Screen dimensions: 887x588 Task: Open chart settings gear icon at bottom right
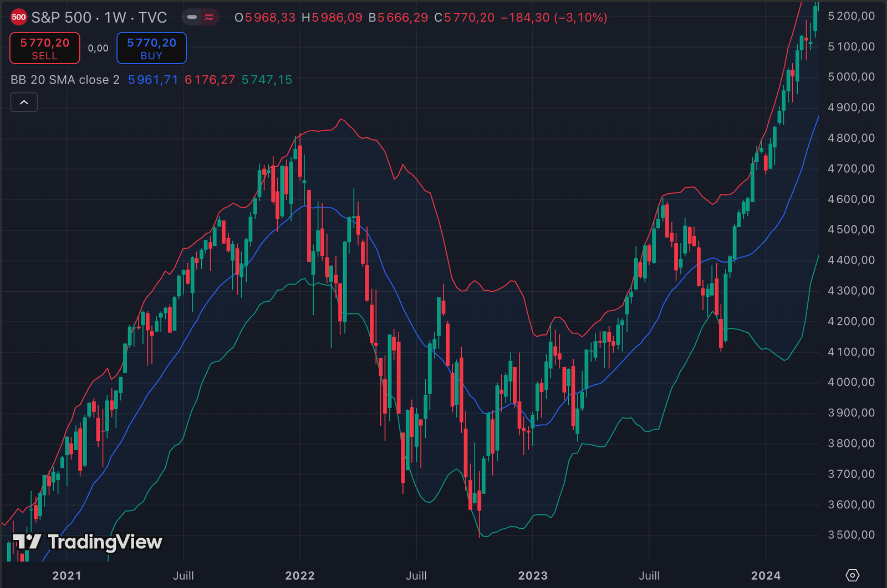pos(853,575)
